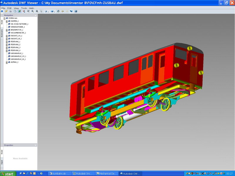
Task: Switch to the Bookmarks side tab
Action: coord(2,33)
